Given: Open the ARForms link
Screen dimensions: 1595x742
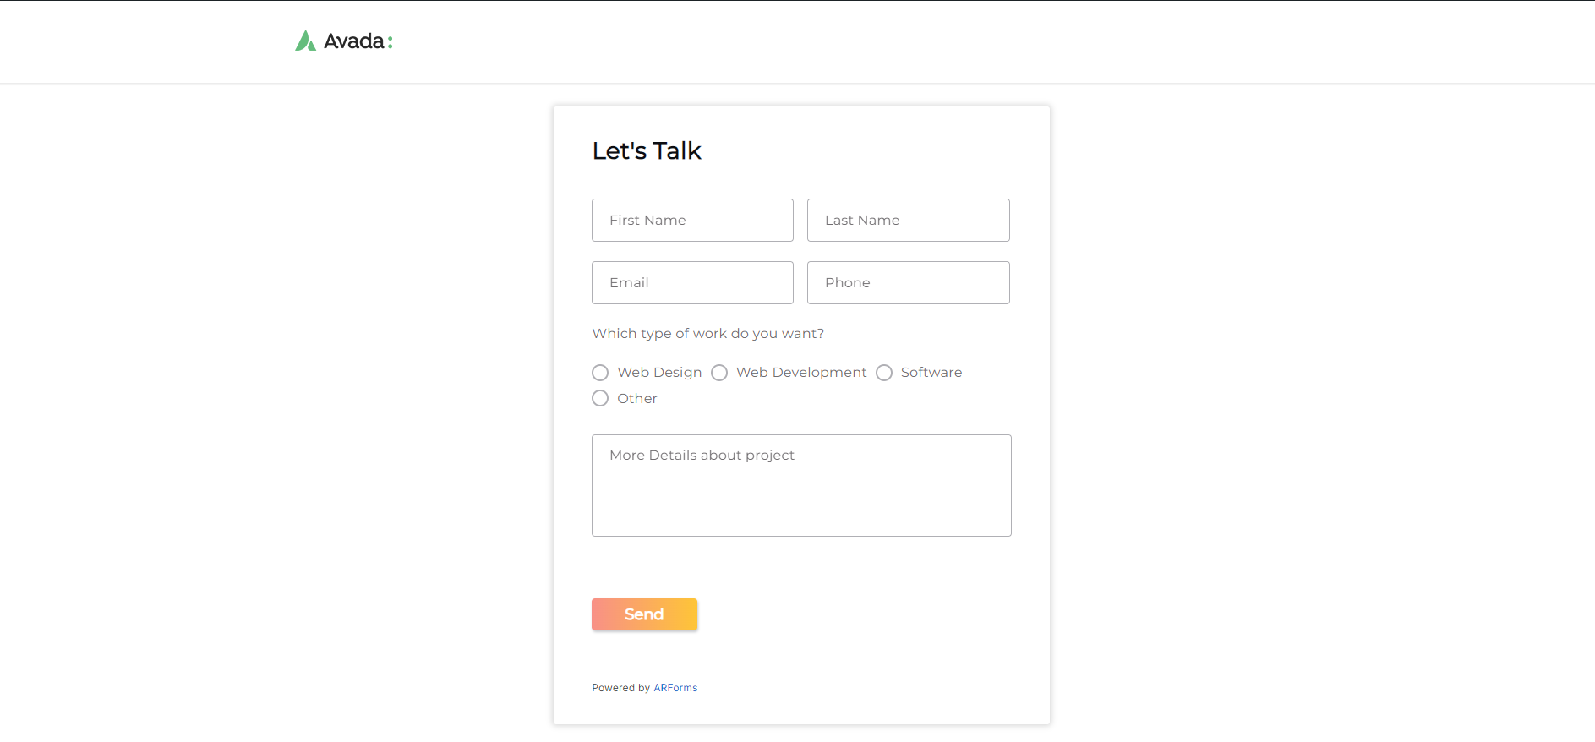Looking at the screenshot, I should tap(675, 688).
